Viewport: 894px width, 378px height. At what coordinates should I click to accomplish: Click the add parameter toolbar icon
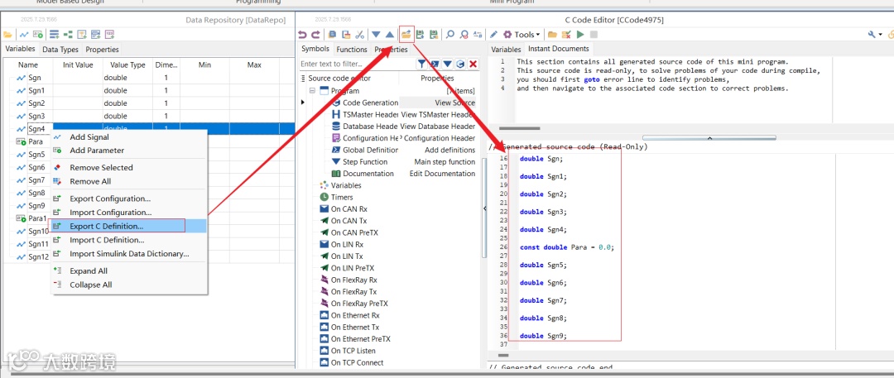(x=38, y=35)
